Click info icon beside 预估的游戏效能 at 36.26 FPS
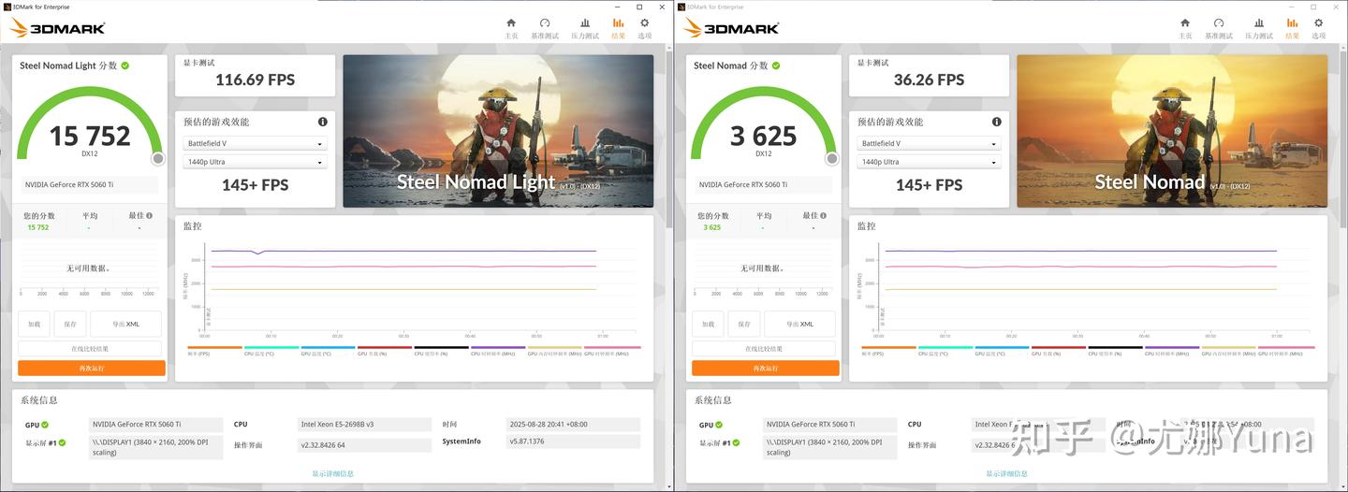Viewport: 1348px width, 492px height. [997, 122]
